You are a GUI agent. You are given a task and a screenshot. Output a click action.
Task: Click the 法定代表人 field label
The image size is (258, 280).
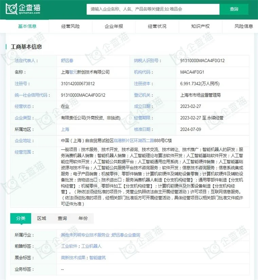pos(25,61)
